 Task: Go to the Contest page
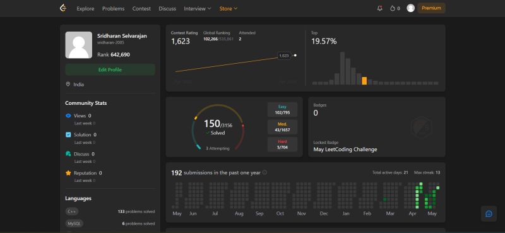[x=141, y=9]
